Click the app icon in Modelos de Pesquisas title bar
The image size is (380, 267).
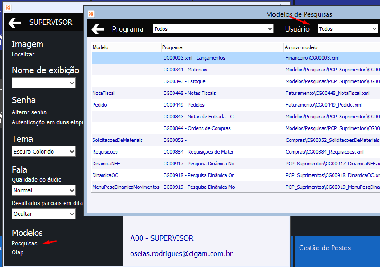coord(91,14)
